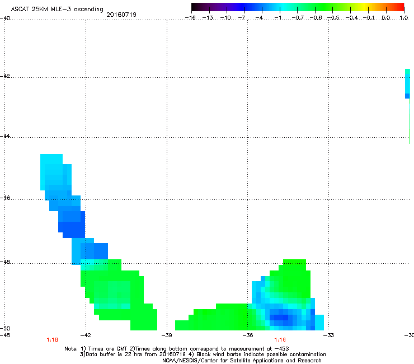Click the darkest blue patch in the left swath
Screen dimensions: 414x364
pos(72,230)
